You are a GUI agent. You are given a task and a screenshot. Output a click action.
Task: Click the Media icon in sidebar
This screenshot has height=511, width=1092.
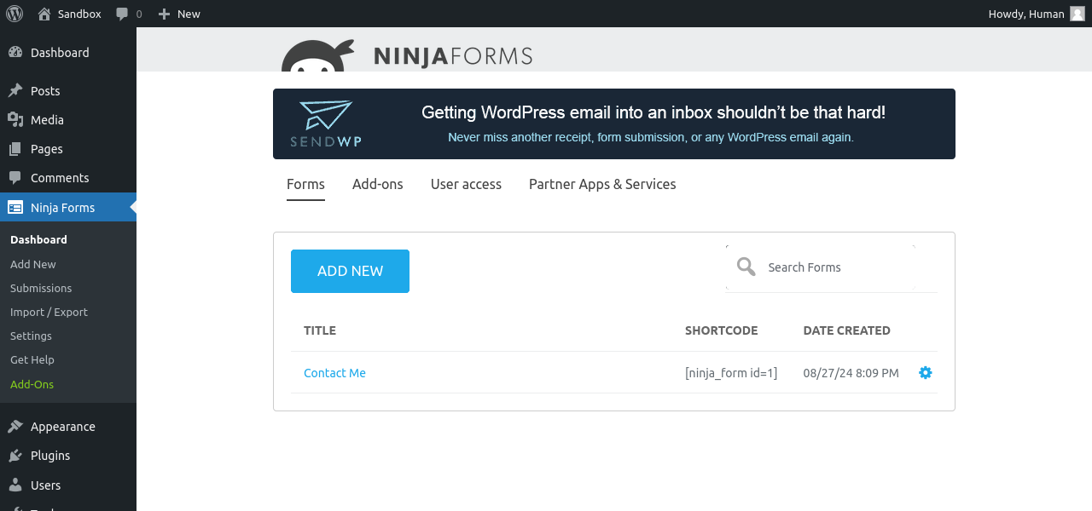15,119
